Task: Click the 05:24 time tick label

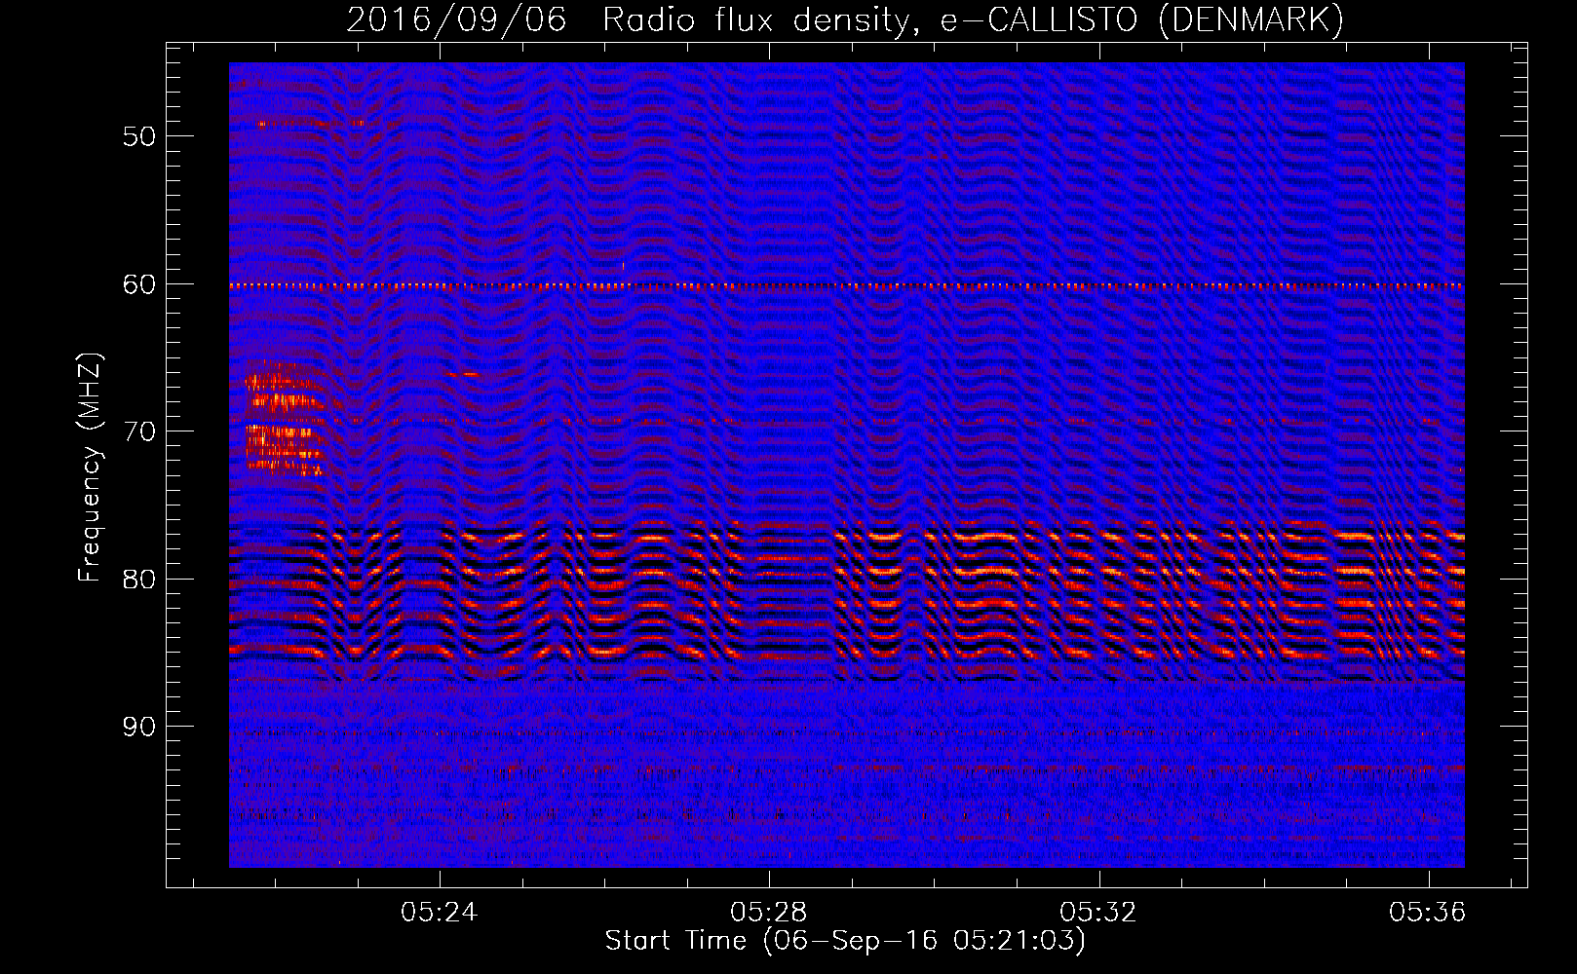Action: pos(440,913)
